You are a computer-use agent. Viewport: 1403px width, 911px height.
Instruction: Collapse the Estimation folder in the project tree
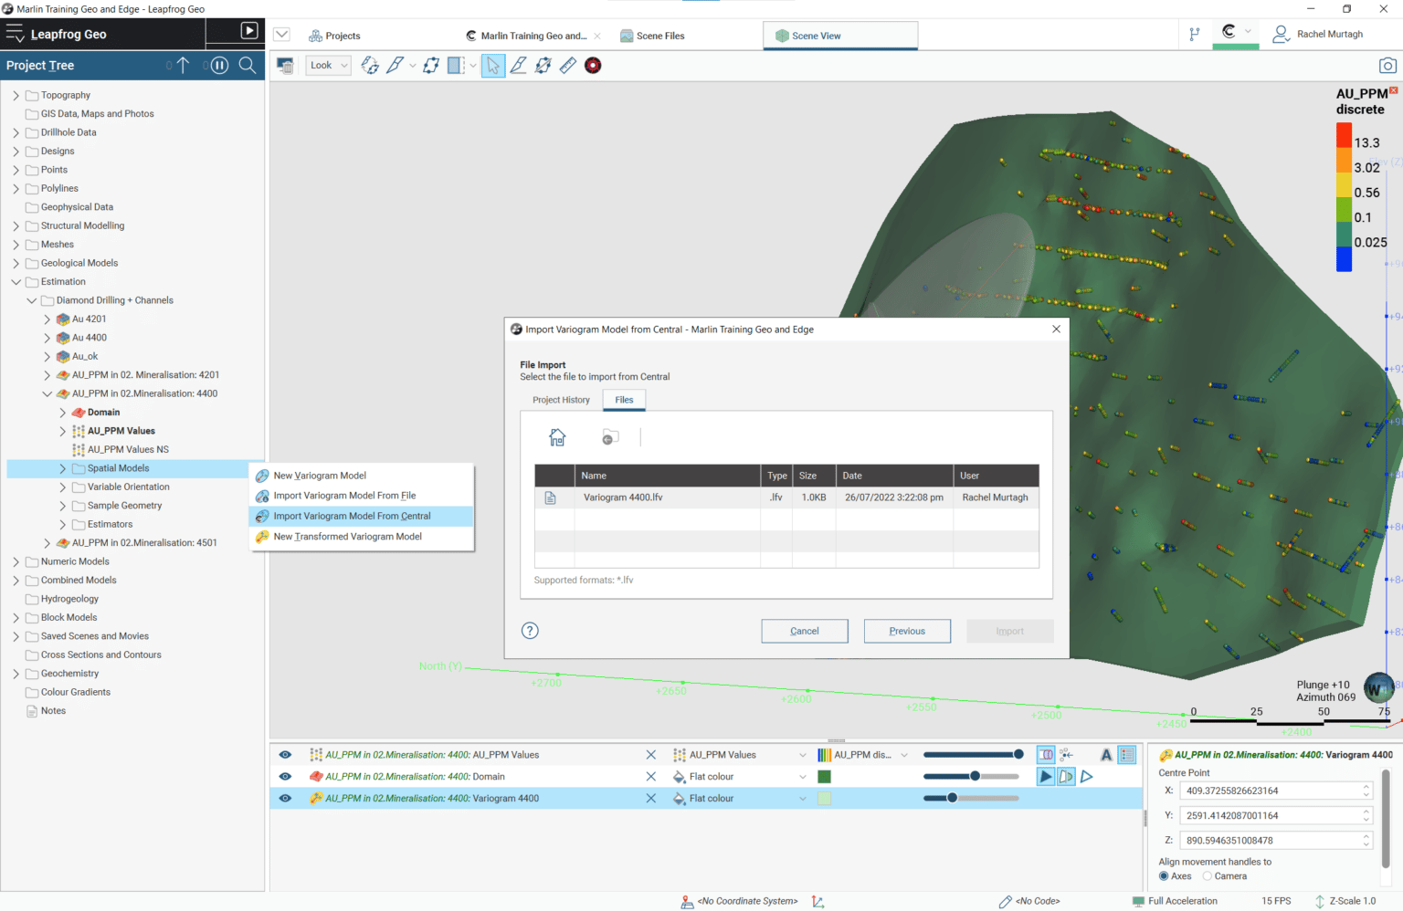coord(16,281)
